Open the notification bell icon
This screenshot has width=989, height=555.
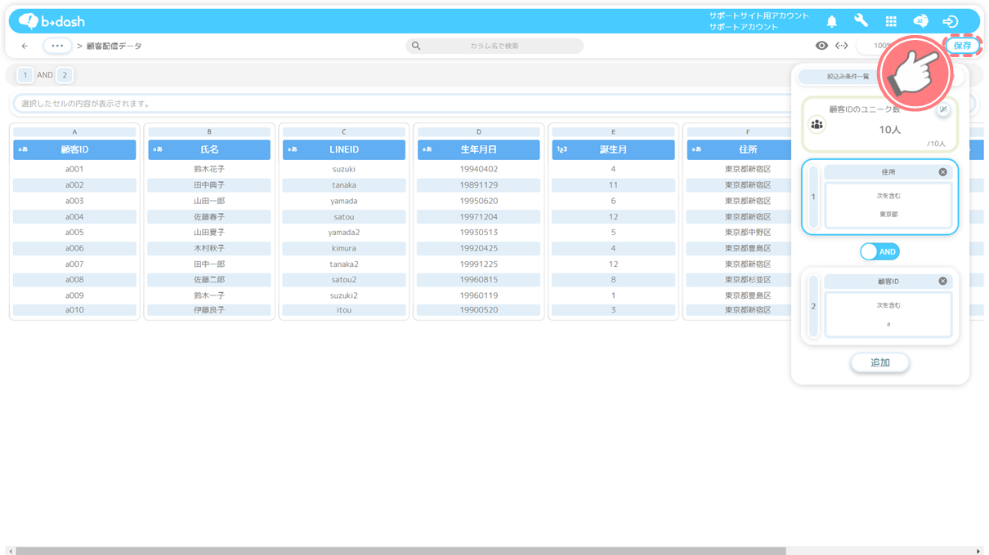831,21
